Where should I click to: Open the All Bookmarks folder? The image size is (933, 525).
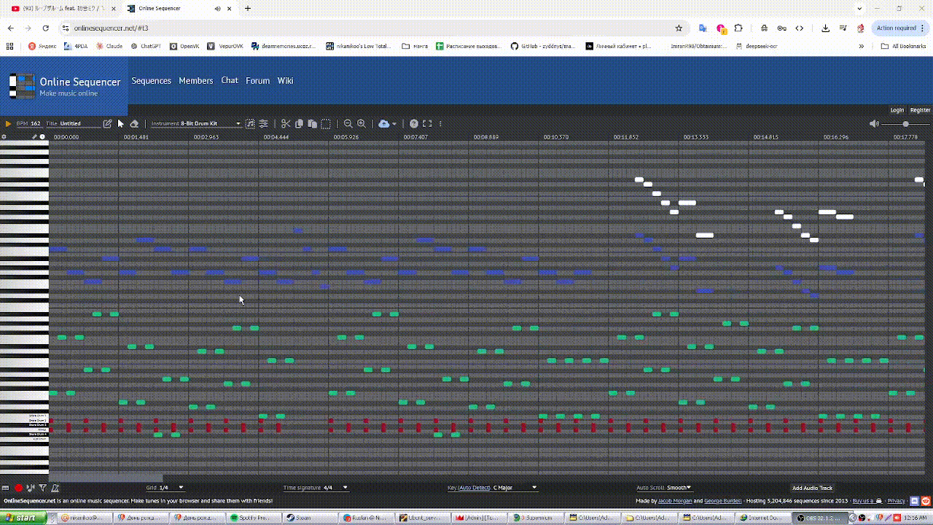(903, 46)
